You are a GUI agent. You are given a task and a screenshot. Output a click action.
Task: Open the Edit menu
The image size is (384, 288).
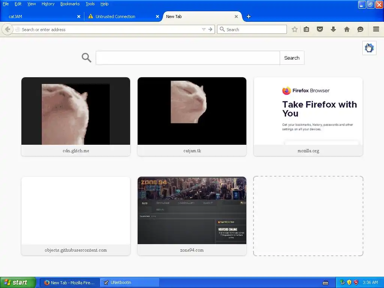pyautogui.click(x=18, y=4)
